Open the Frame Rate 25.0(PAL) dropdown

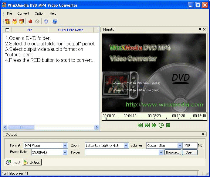65,152
